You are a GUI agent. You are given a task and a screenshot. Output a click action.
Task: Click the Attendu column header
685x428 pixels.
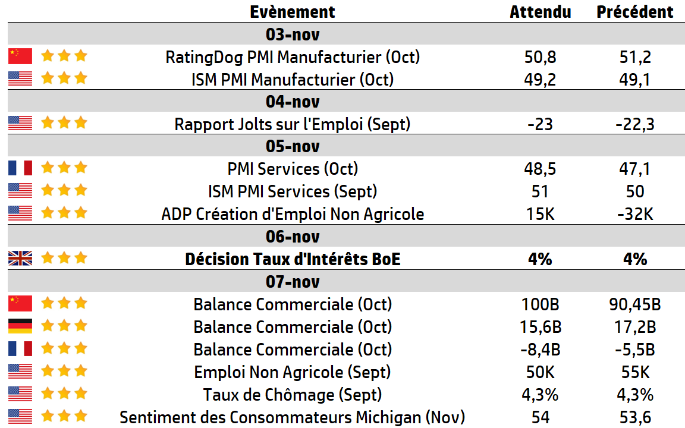point(540,12)
